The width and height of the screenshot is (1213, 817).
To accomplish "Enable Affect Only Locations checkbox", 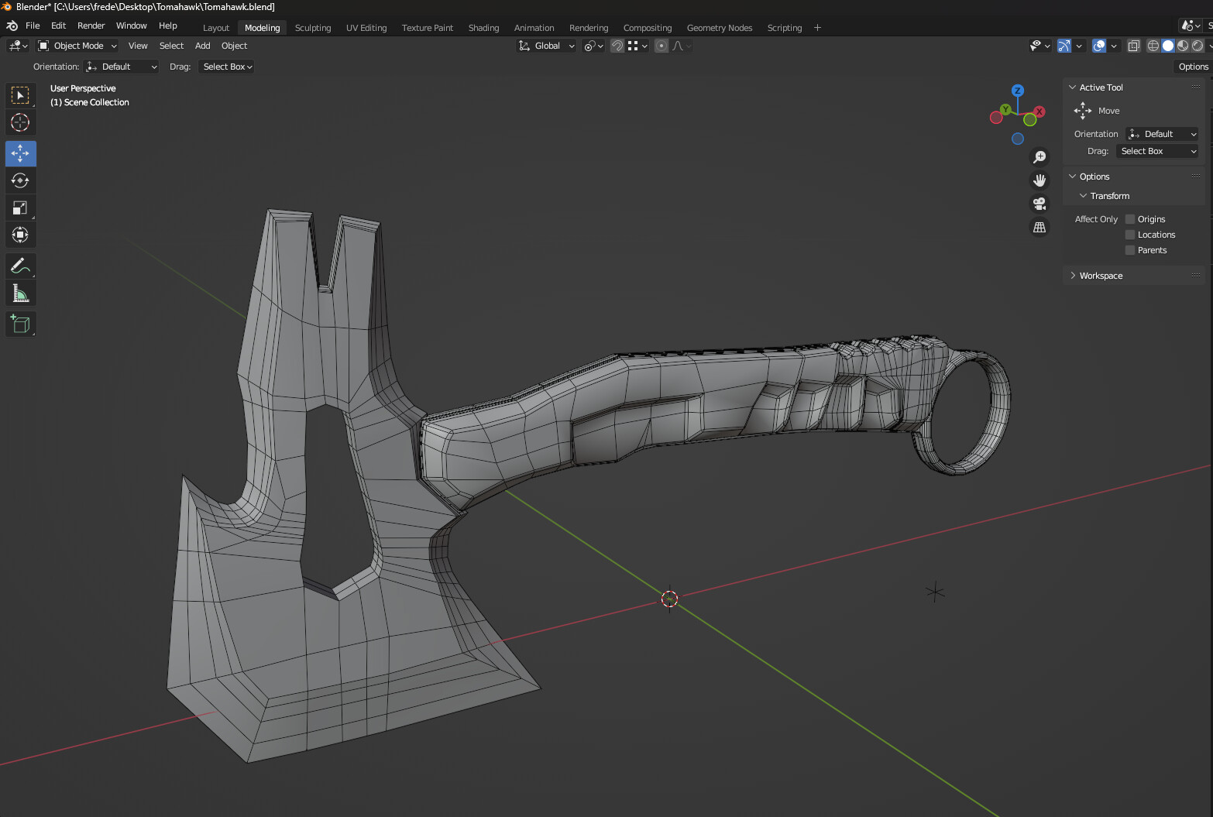I will (1130, 235).
